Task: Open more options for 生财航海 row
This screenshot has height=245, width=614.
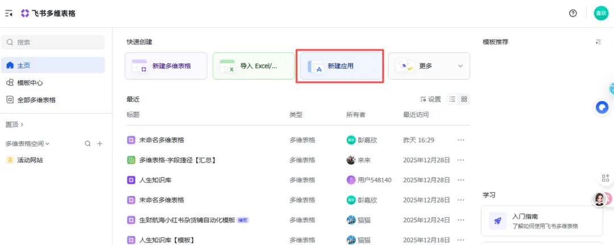Action: (x=461, y=220)
